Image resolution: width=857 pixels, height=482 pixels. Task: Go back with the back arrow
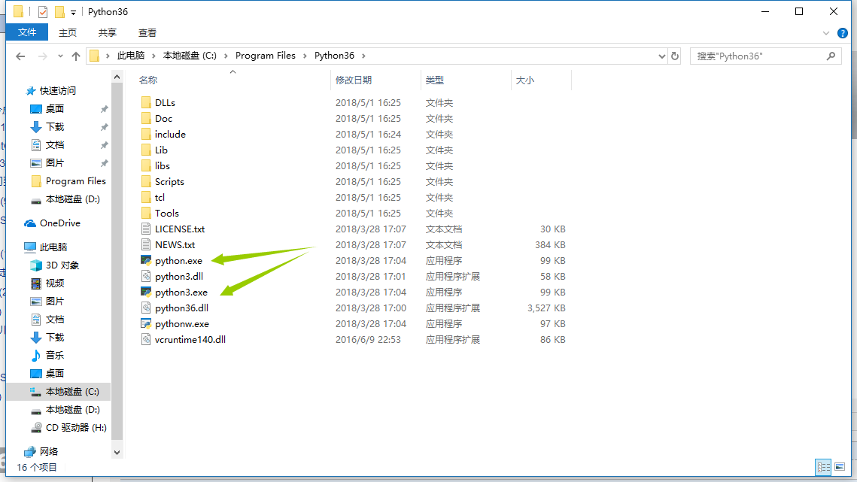(21, 56)
